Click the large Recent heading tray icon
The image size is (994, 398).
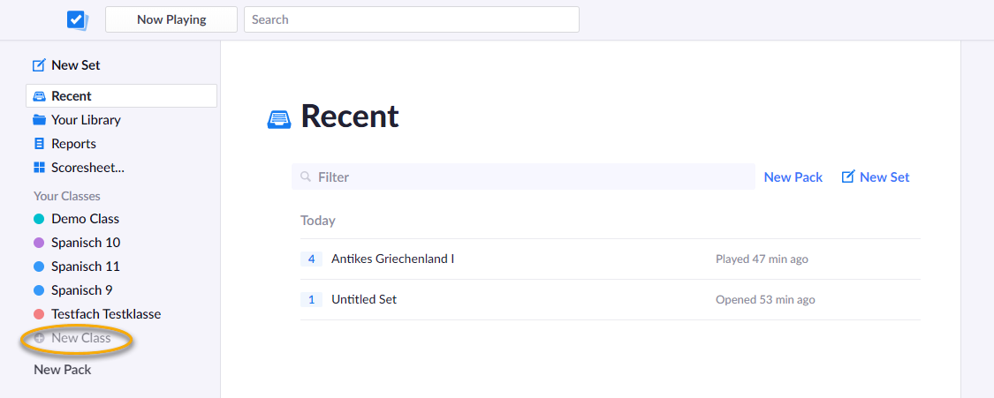click(x=279, y=119)
